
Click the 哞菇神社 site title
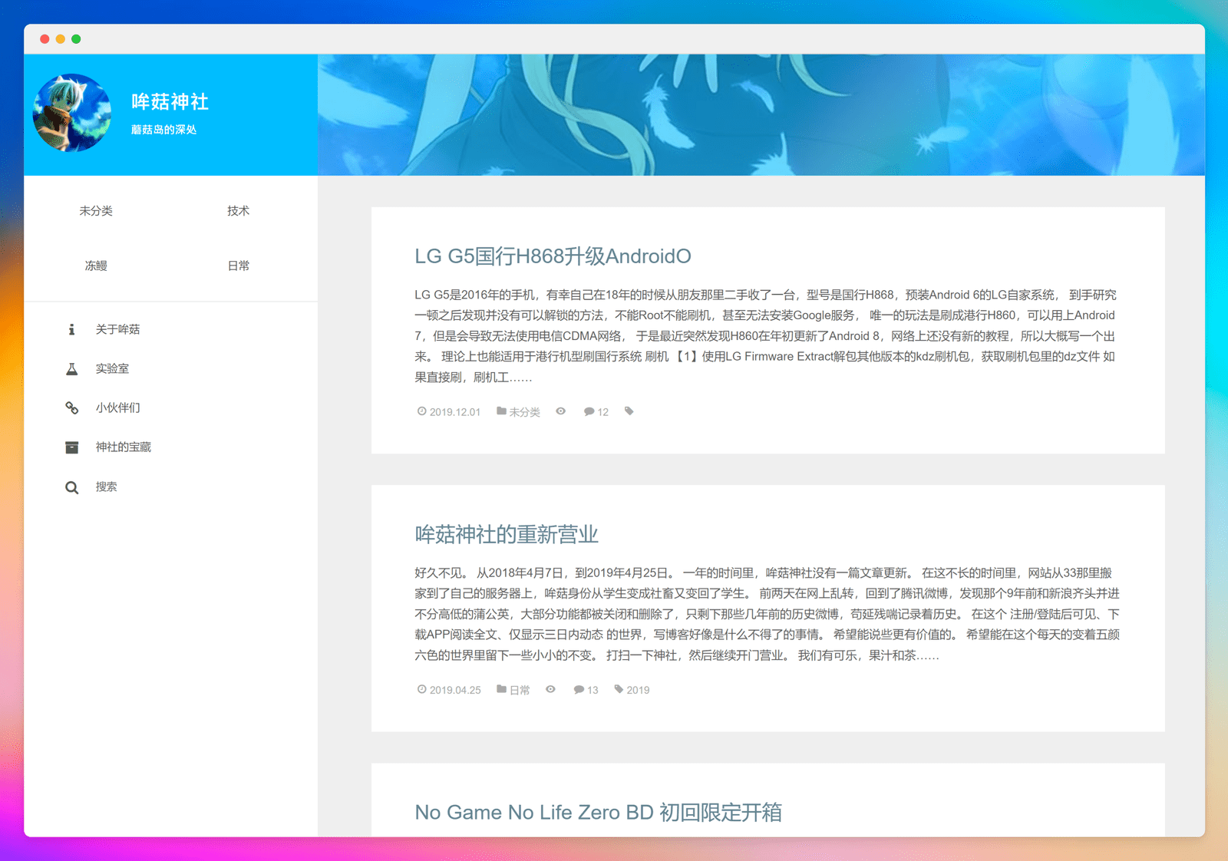(170, 101)
